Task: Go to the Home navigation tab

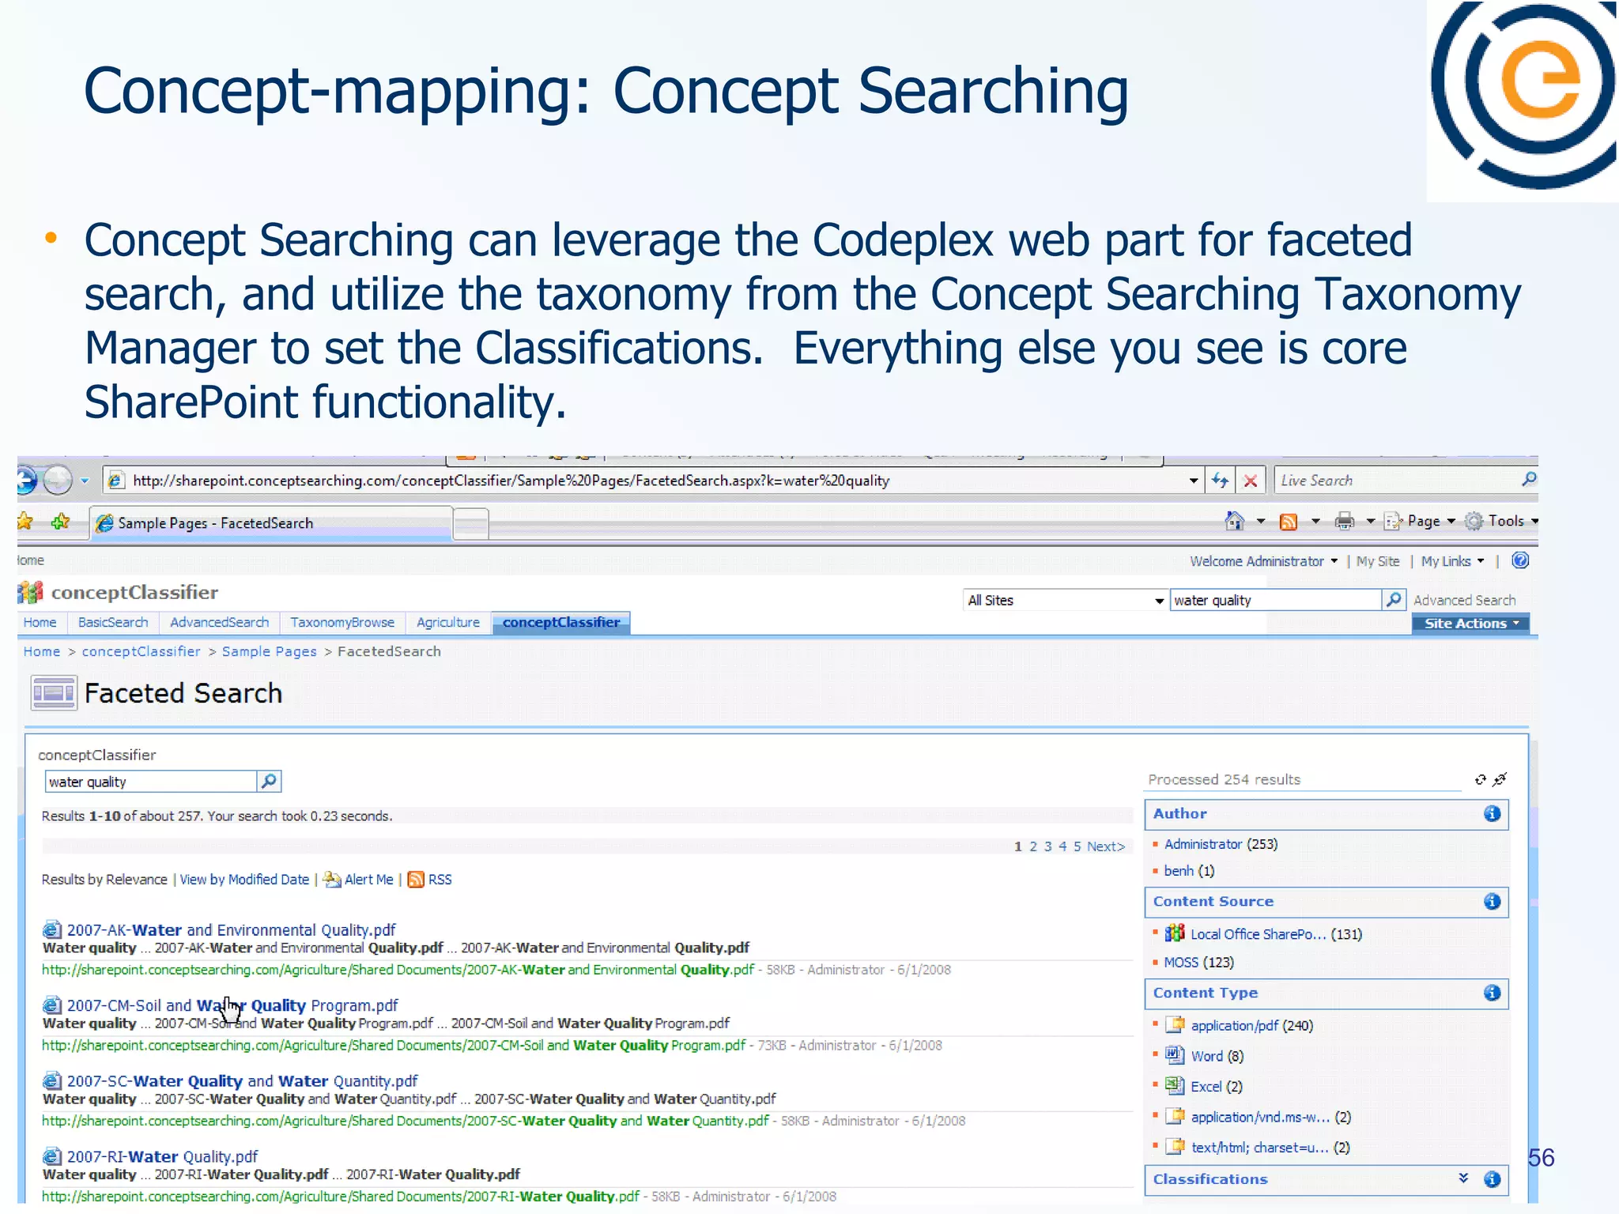Action: coord(40,623)
